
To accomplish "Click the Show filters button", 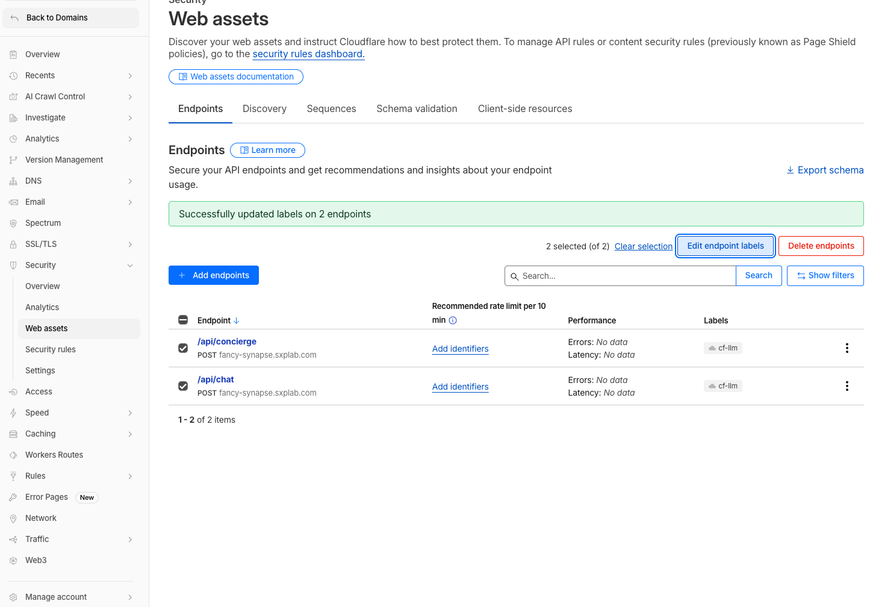I will coord(825,276).
